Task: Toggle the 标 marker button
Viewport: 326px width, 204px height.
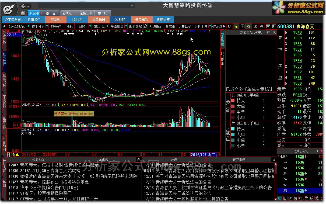Action: pos(236,26)
